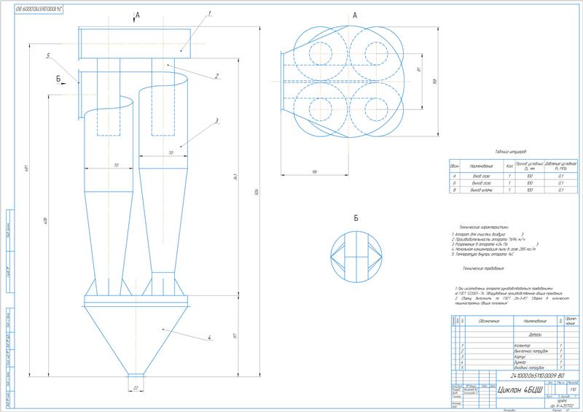Click leader callout number '3' near cyclone body
The height and width of the screenshot is (412, 583).
click(x=216, y=121)
